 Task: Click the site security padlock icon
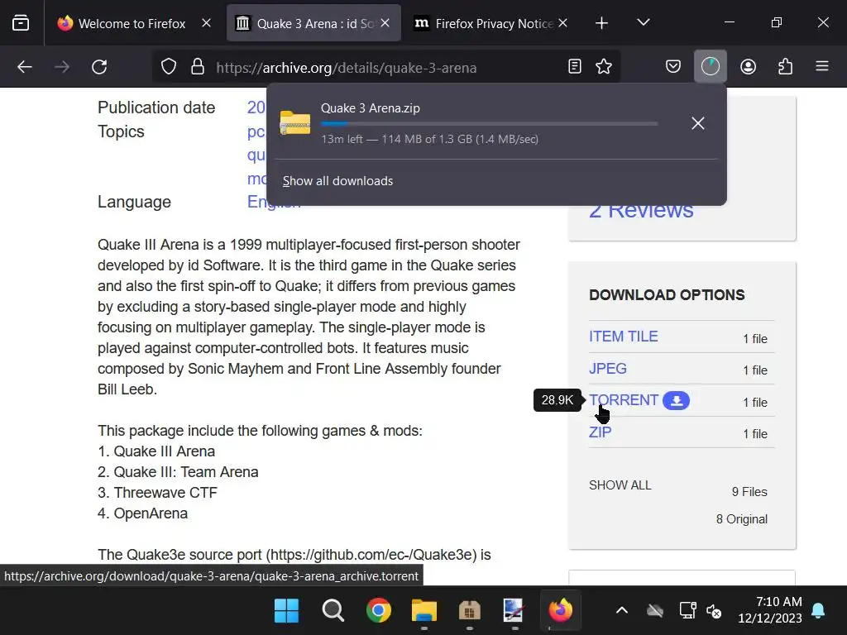coord(198,67)
